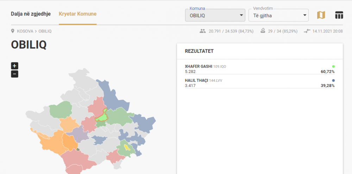Switch to the map view icon
The image size is (352, 174).
click(x=321, y=15)
